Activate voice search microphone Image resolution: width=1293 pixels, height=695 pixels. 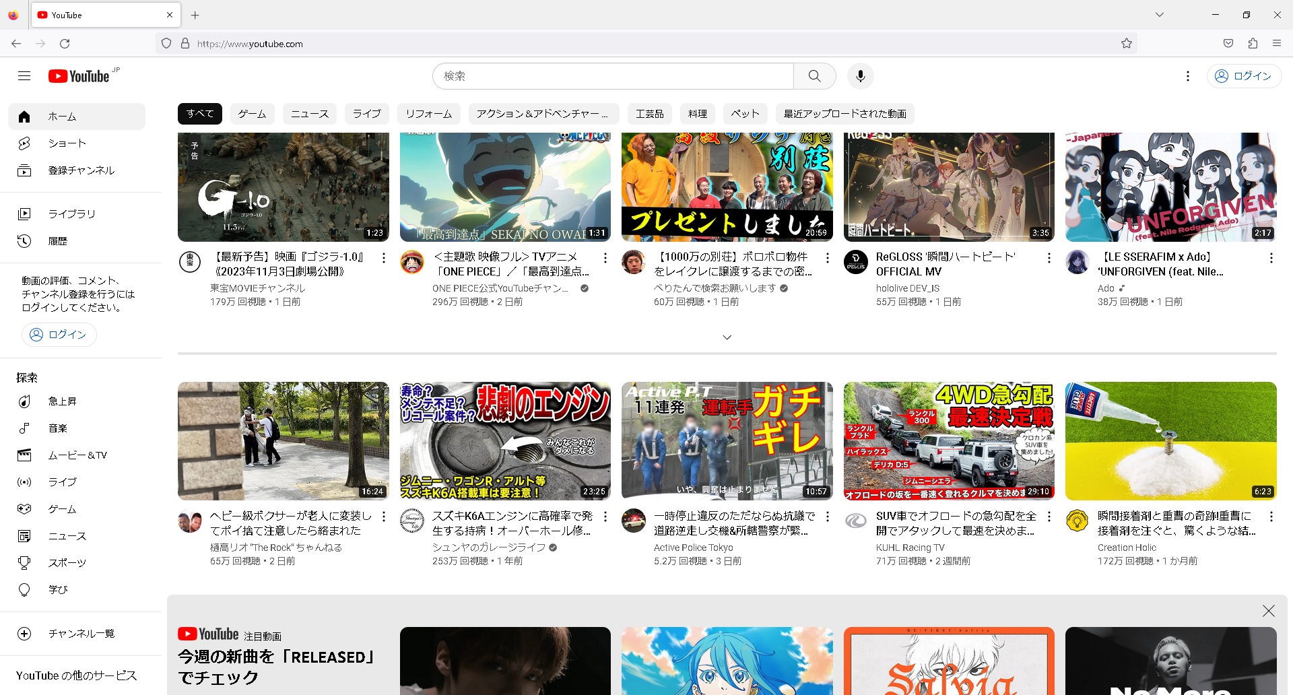pyautogui.click(x=860, y=76)
